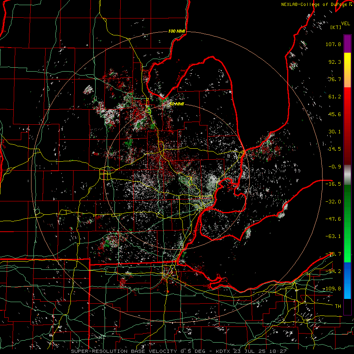This screenshot has height=354, width=354.
Task: Click the 10:27 timestamp in the caption
Action: 278,351
